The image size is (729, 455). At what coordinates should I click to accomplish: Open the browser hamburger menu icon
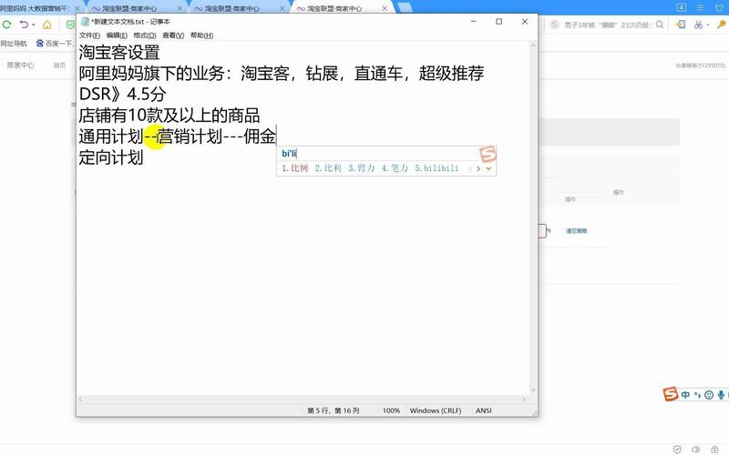[700, 7]
